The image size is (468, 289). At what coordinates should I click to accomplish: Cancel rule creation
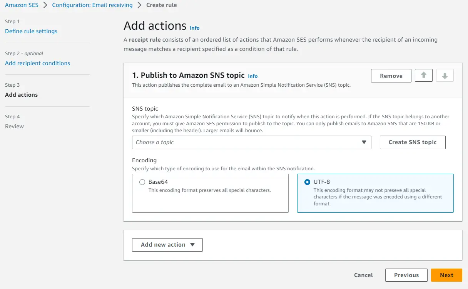[363, 275]
